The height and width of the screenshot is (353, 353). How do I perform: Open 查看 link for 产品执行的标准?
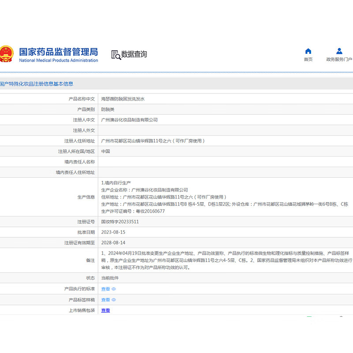pos(105,289)
